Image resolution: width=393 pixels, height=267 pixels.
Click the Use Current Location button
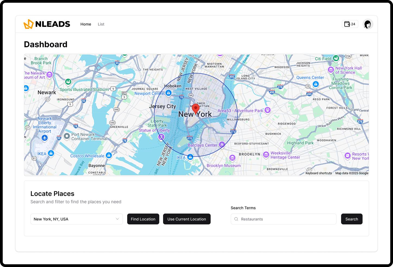click(x=187, y=219)
